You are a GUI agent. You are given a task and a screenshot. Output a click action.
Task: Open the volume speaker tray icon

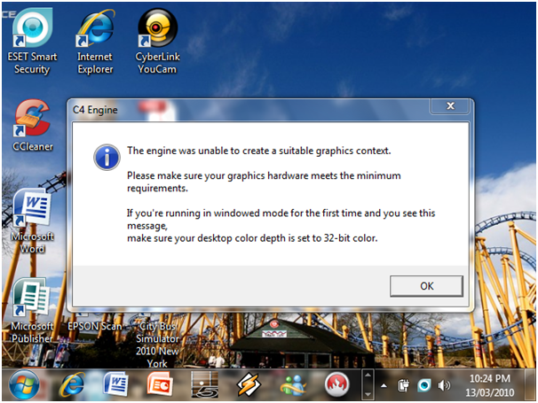tap(444, 385)
